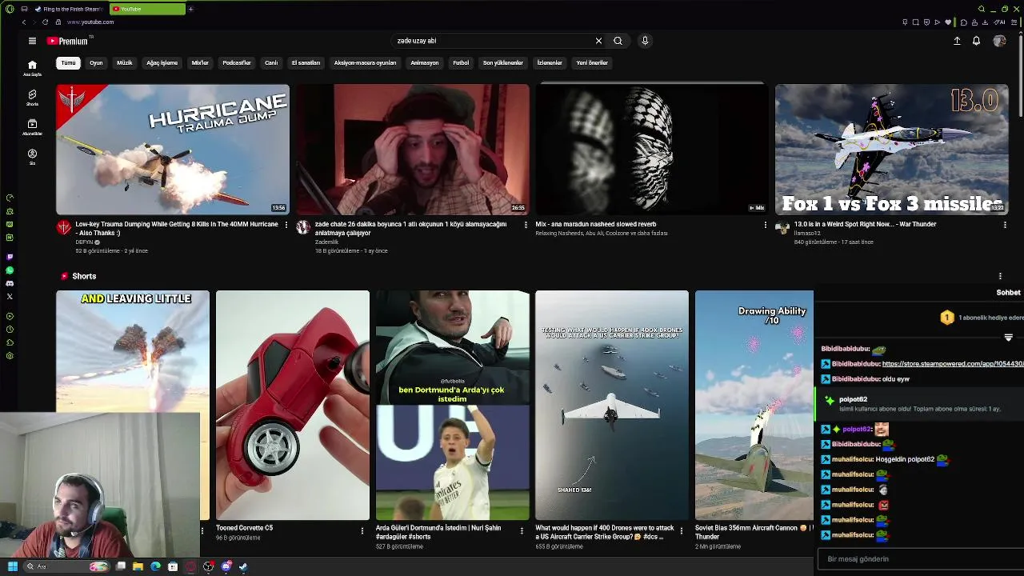The image size is (1024, 576).
Task: Click the magnifier search button
Action: (x=618, y=41)
